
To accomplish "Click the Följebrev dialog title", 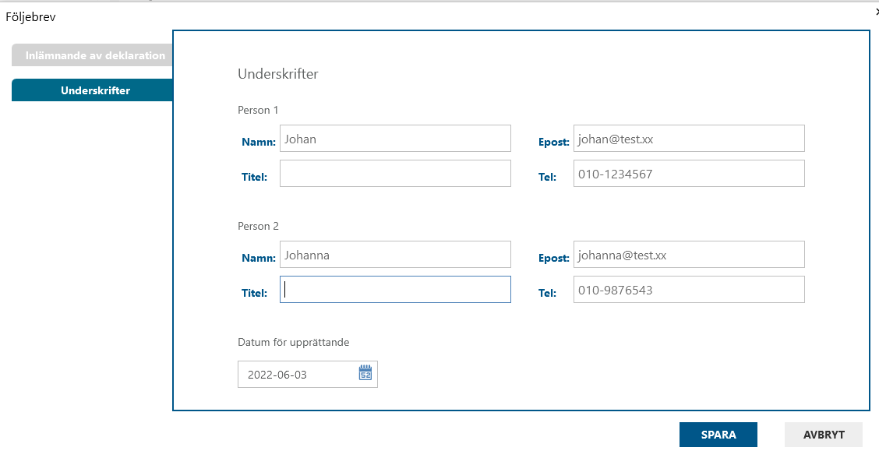I will (x=31, y=17).
